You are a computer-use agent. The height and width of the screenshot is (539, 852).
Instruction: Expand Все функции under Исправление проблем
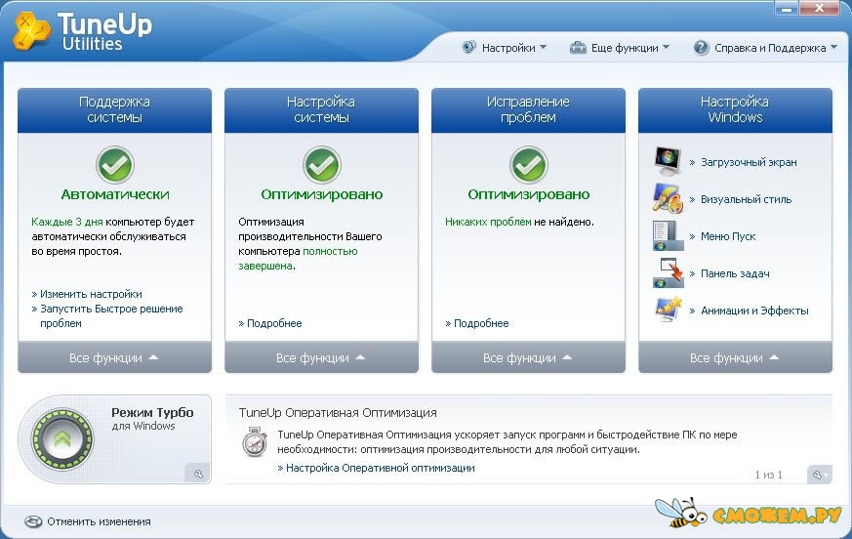[x=529, y=357]
